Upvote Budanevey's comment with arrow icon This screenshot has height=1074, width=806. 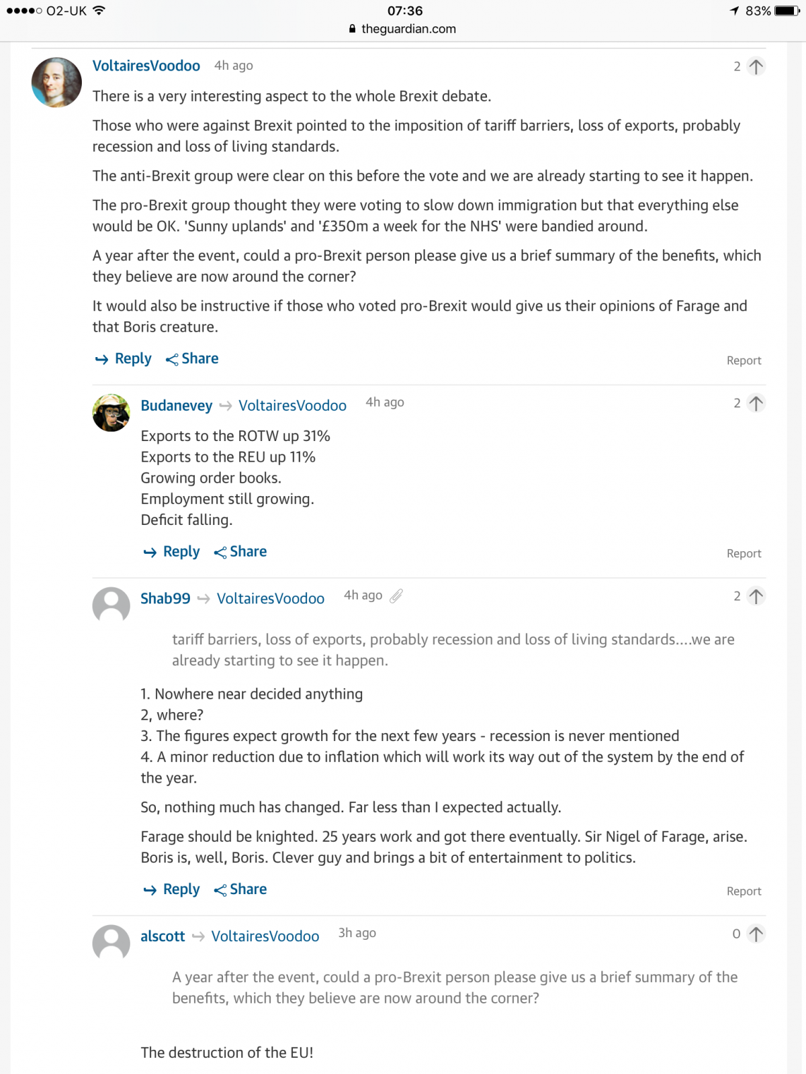[x=756, y=403]
